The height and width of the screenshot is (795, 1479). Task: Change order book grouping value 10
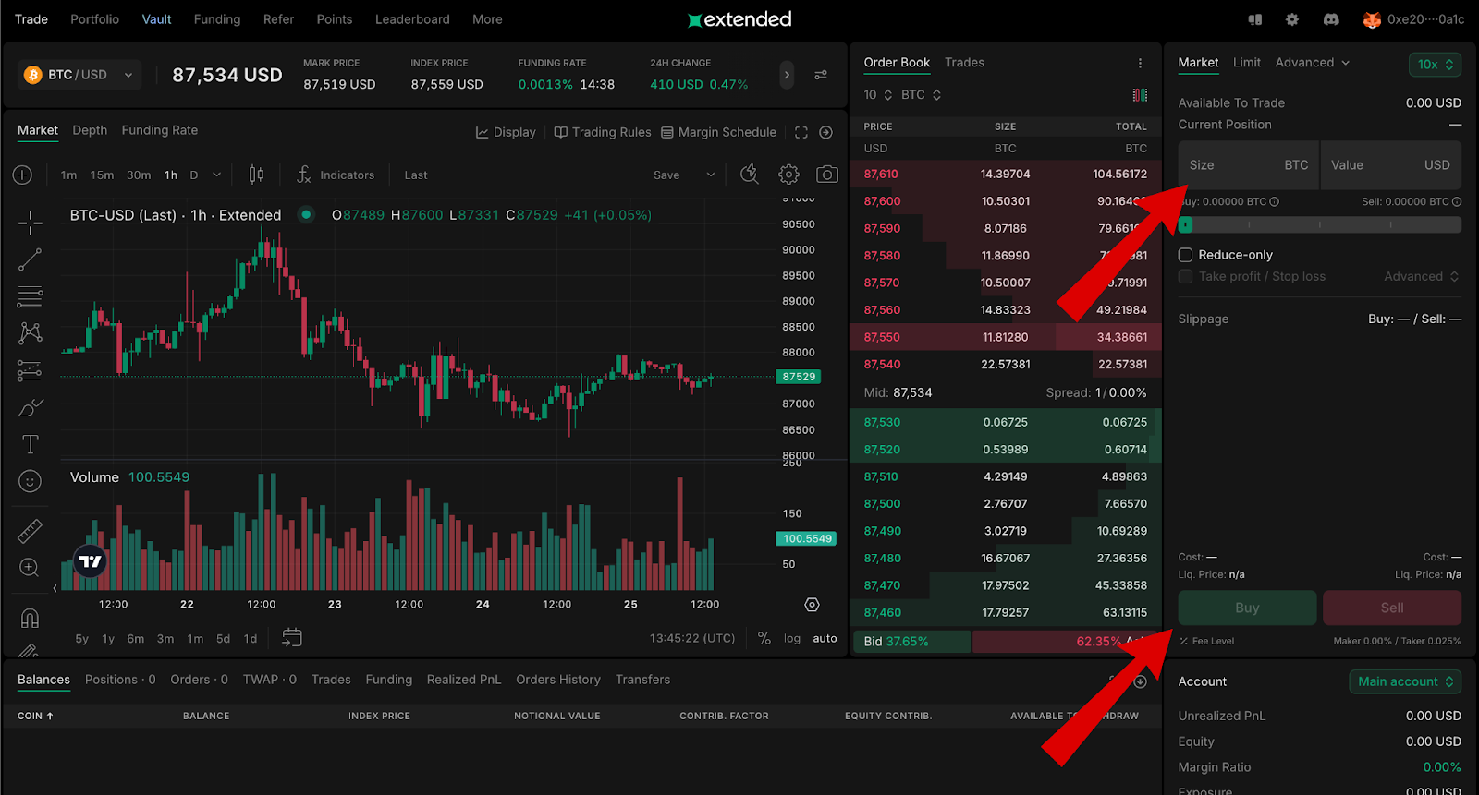pos(878,94)
